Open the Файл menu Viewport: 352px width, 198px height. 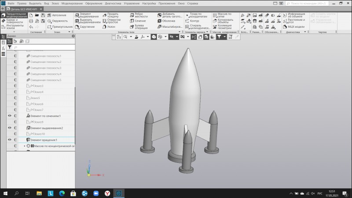click(x=11, y=4)
